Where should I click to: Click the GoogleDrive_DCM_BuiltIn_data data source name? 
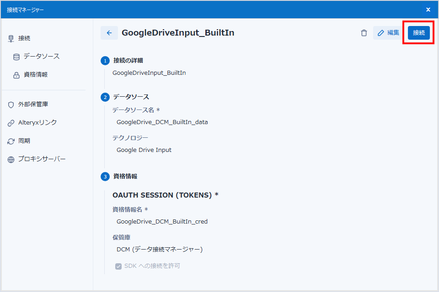point(162,122)
